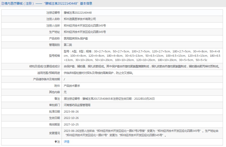Click 郑州迪奥医学技术有限公司 registrant name

pyautogui.click(x=80, y=19)
